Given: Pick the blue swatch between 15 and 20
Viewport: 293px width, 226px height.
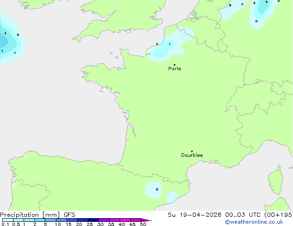Looking at the screenshot, I should click(x=72, y=220).
